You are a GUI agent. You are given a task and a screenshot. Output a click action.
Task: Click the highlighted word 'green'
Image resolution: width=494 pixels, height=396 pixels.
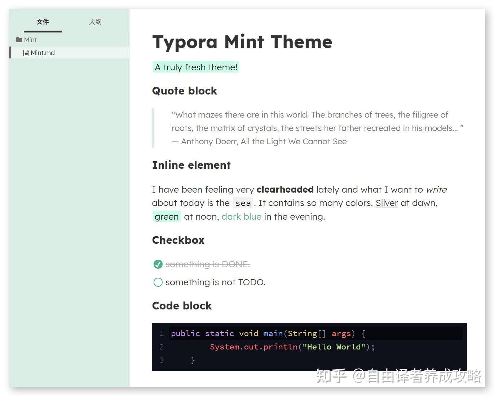click(x=167, y=216)
